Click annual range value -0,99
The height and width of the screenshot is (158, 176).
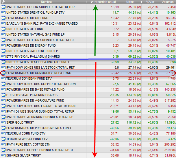(x=115, y=62)
